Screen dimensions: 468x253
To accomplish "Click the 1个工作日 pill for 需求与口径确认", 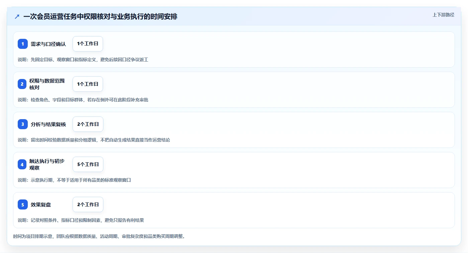I will coord(88,44).
